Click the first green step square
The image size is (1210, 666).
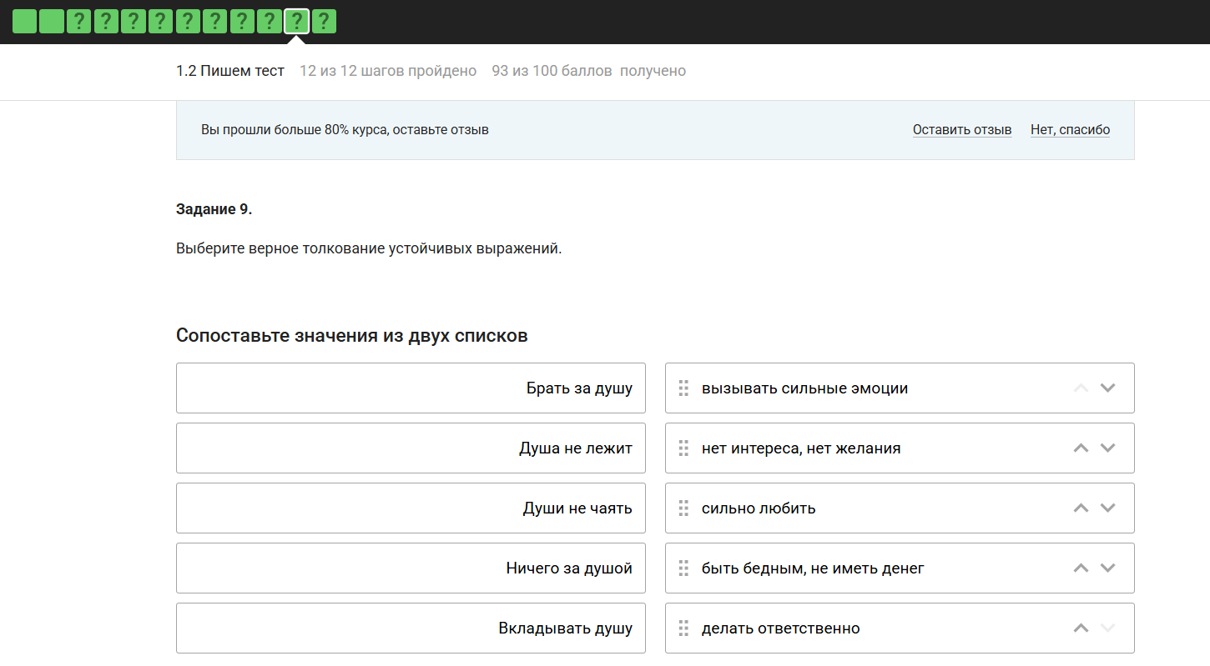24,22
